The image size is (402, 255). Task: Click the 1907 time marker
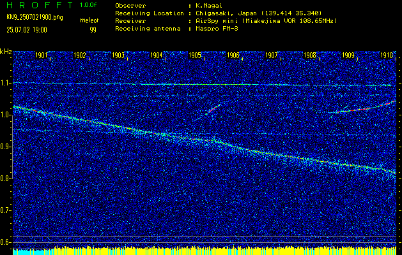point(272,55)
